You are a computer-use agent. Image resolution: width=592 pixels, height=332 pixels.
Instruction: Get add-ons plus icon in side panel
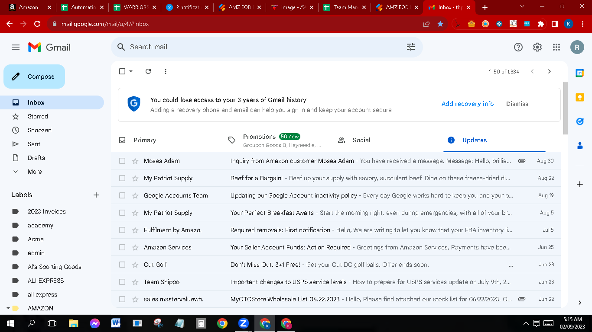click(x=580, y=184)
